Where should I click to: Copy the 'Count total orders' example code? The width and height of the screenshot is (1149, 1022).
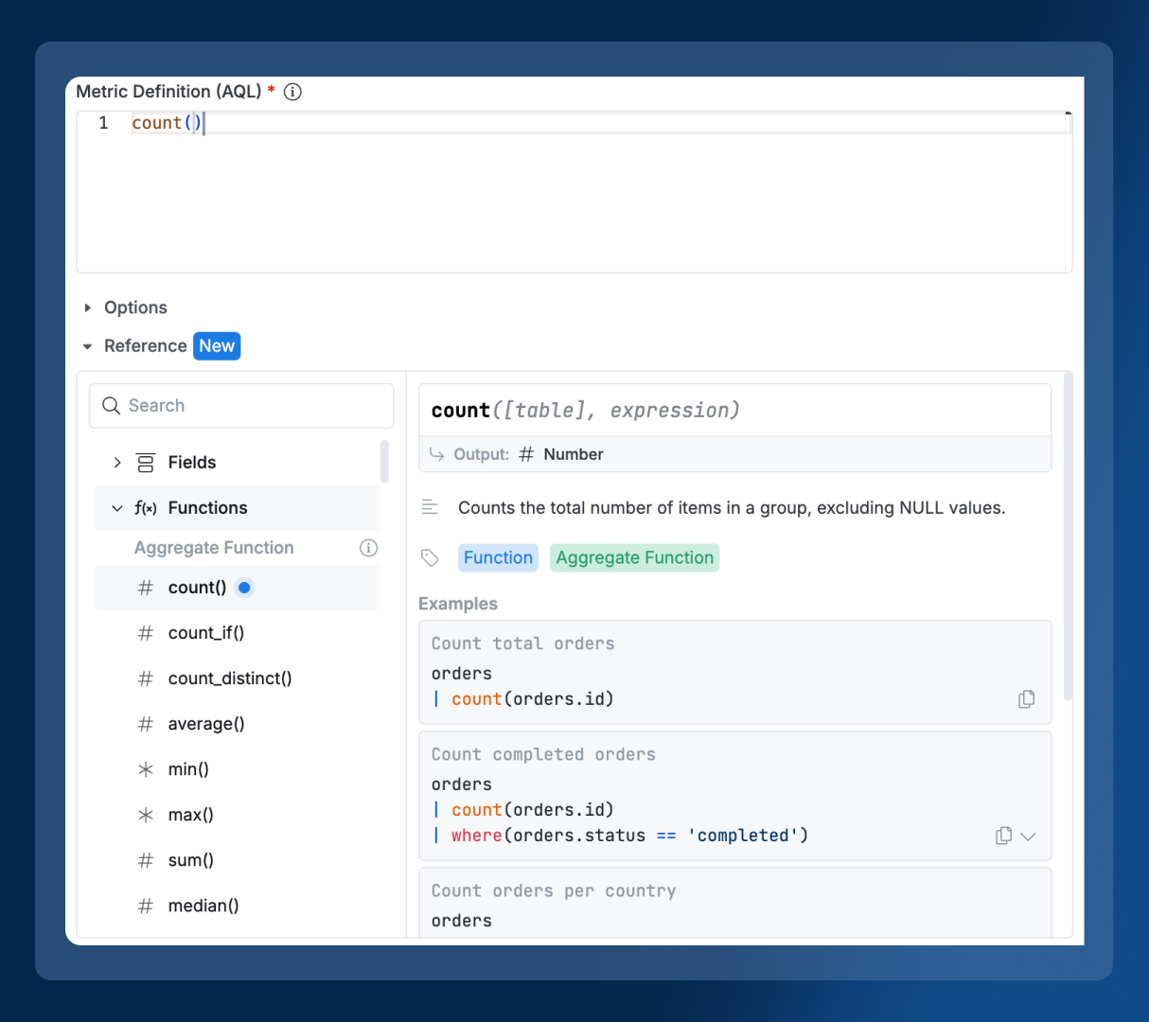point(1026,699)
